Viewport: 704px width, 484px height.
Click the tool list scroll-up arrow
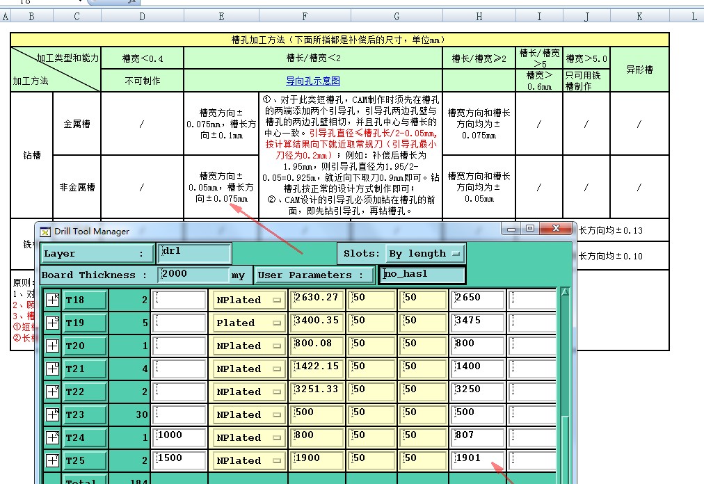tap(565, 292)
